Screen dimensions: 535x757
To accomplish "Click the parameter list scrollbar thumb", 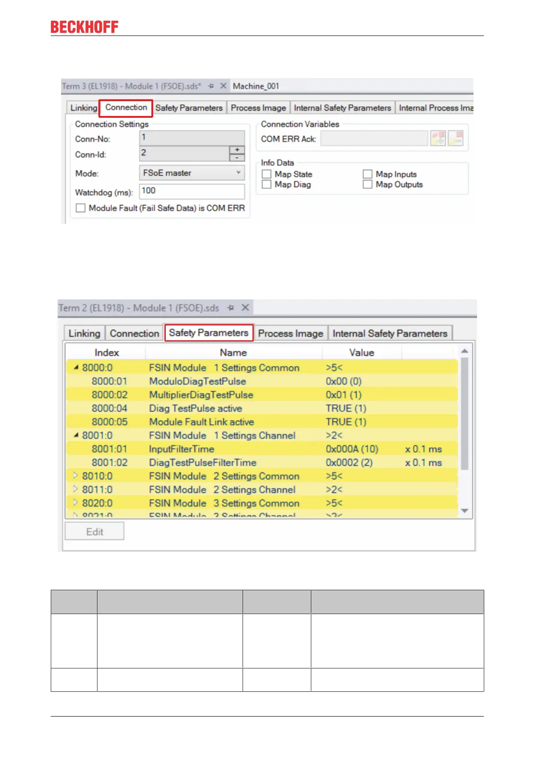I will [x=465, y=414].
